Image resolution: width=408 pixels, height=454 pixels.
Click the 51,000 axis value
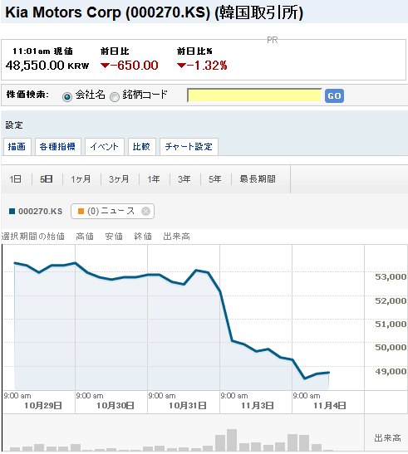point(391,325)
